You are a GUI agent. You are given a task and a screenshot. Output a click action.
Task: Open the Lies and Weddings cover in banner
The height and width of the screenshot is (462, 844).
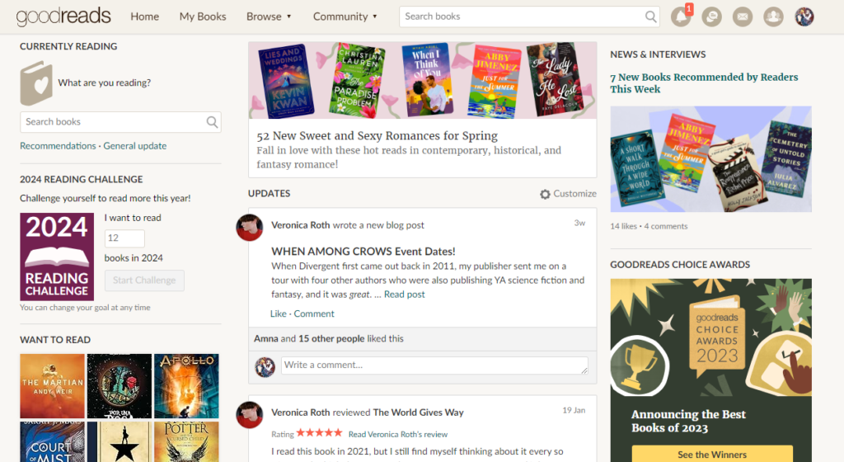285,81
